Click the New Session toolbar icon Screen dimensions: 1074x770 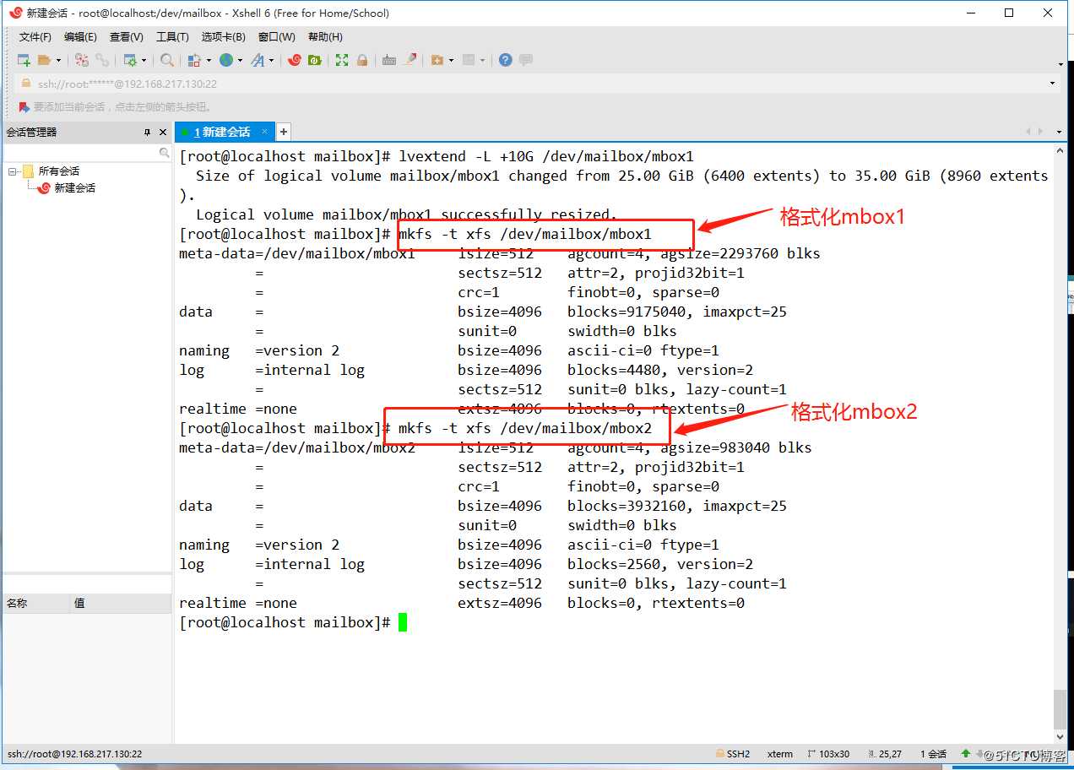(24, 60)
